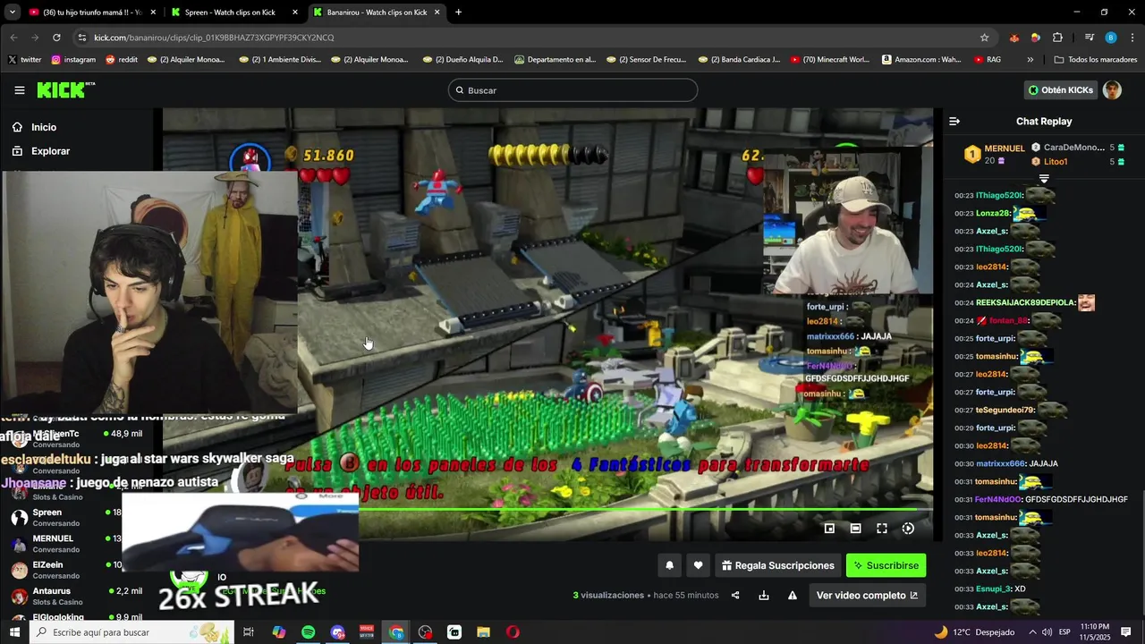Go to the KICK logo home link
This screenshot has height=644, width=1145.
(65, 90)
